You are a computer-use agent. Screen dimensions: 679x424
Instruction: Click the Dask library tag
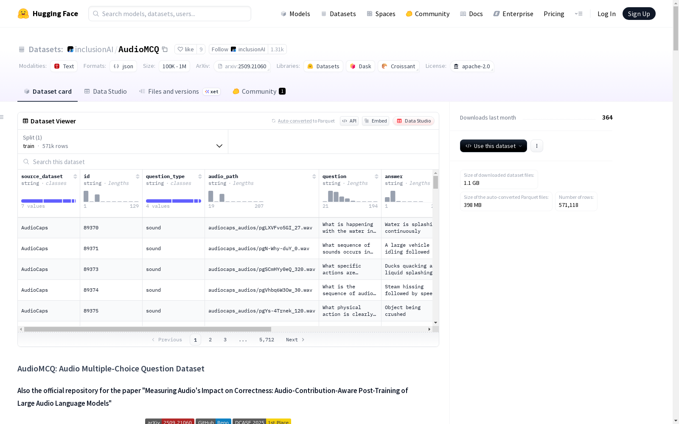(361, 67)
